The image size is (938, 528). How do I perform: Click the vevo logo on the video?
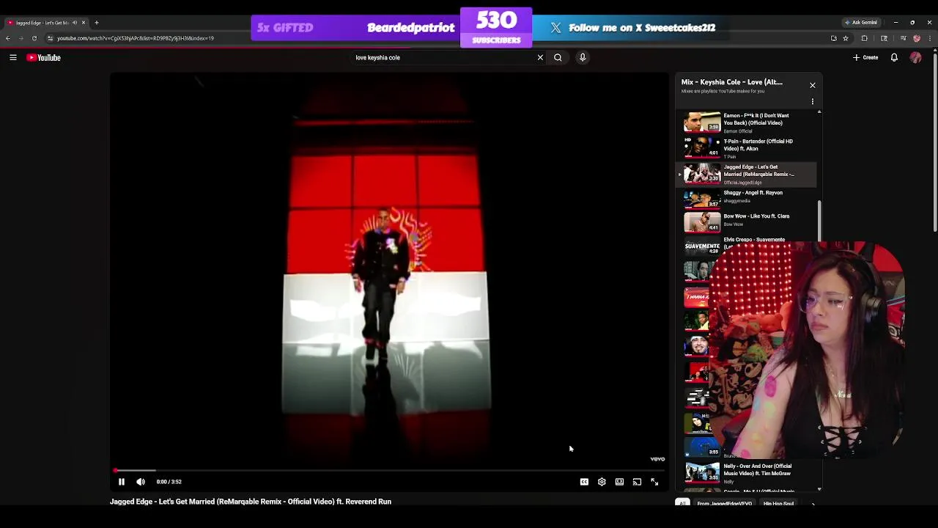pos(657,459)
